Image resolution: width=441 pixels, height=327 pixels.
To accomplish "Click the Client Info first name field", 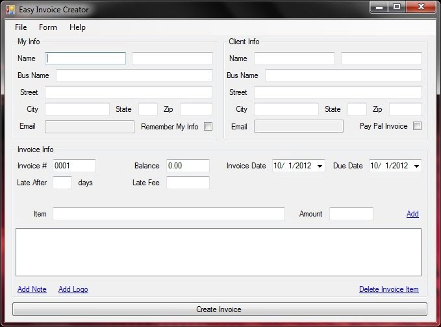I will [x=294, y=59].
